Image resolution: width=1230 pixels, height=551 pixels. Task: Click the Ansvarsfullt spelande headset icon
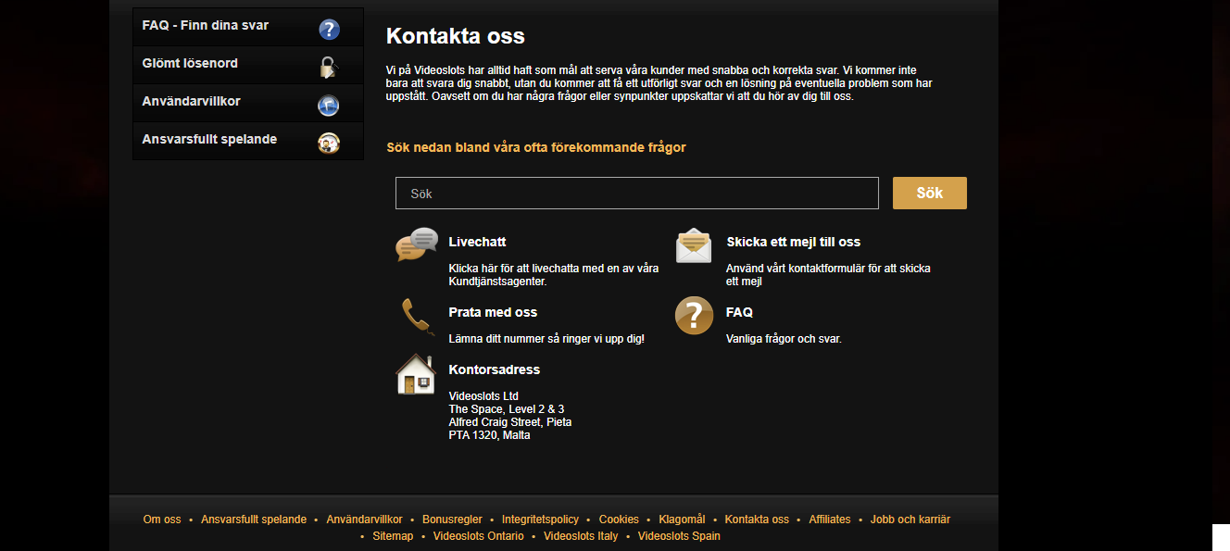pos(329,144)
